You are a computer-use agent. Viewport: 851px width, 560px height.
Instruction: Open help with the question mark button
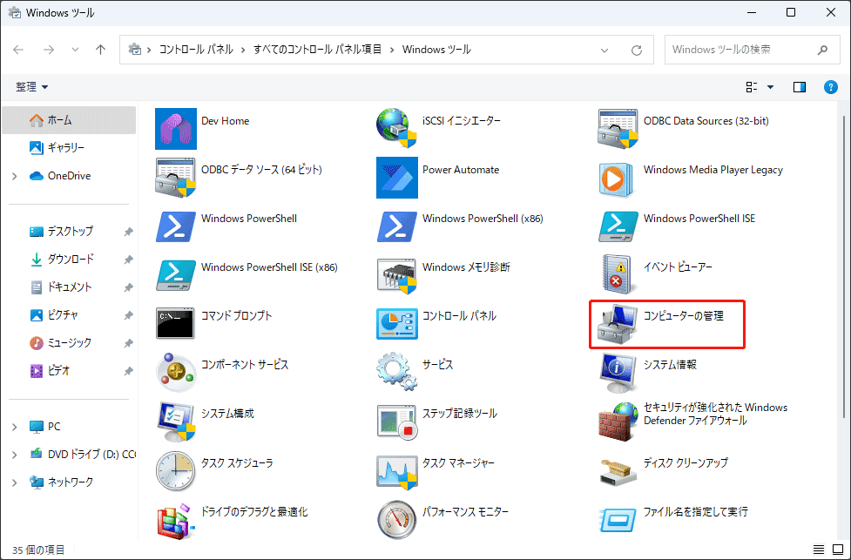coord(830,87)
